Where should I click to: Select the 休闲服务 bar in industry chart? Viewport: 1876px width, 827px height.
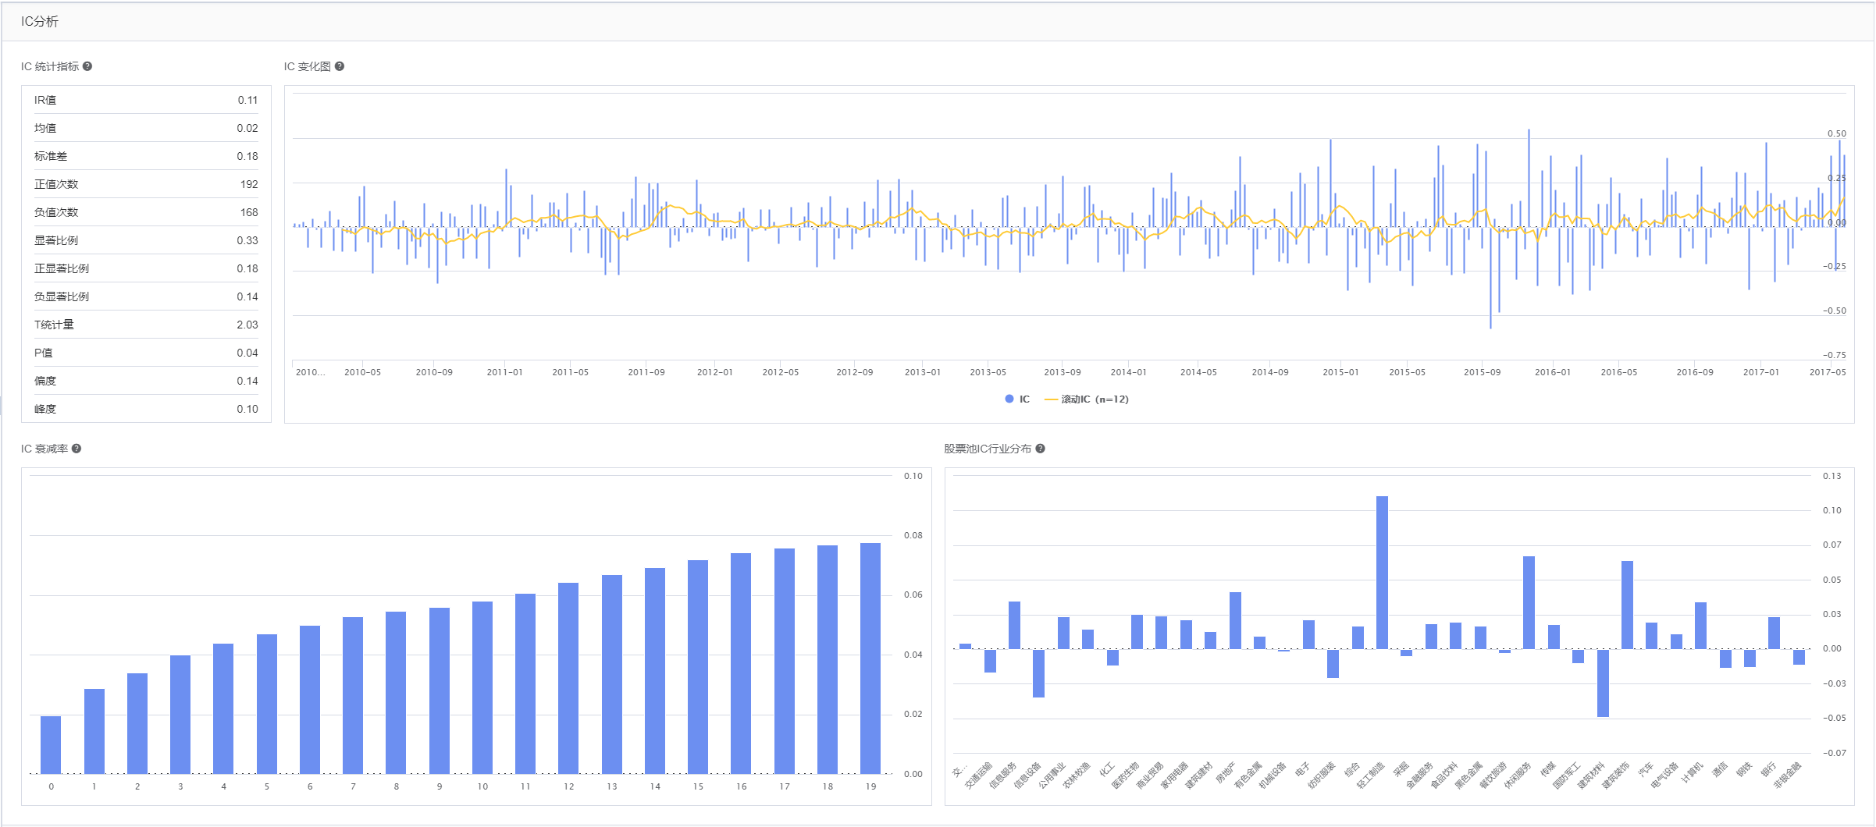[x=1529, y=602]
